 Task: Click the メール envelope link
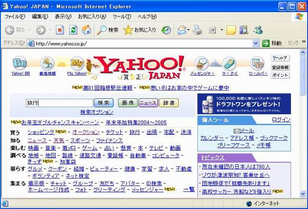click(x=244, y=131)
